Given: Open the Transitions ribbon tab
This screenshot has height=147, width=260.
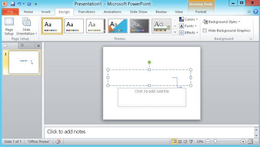Looking at the screenshot, I should 86,12.
